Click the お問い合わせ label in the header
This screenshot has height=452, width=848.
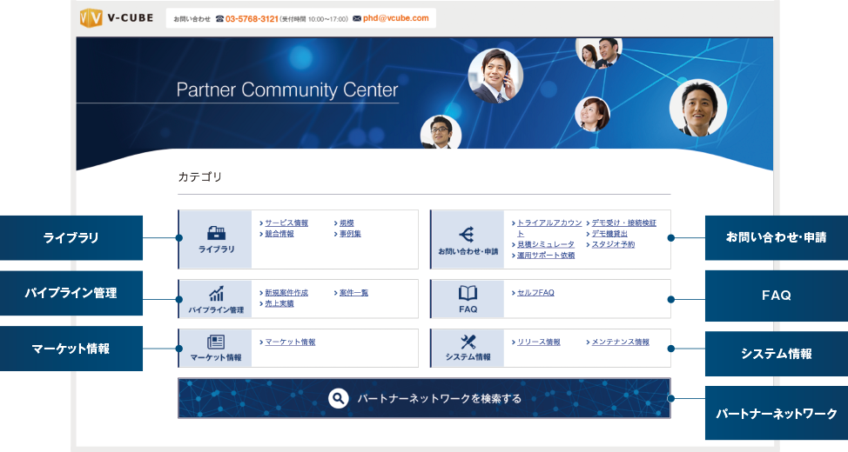point(192,19)
